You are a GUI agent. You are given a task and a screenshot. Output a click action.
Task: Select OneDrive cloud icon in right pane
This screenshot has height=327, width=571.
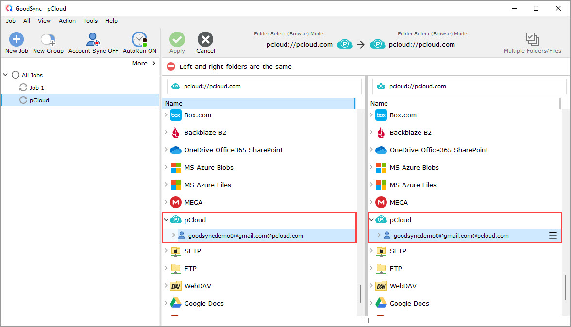[381, 150]
